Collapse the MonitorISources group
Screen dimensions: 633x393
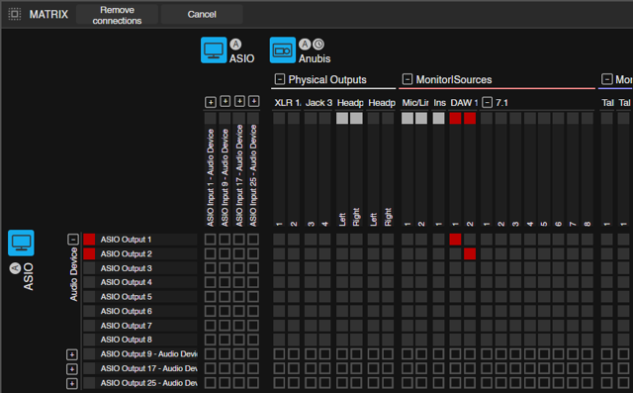coord(407,79)
